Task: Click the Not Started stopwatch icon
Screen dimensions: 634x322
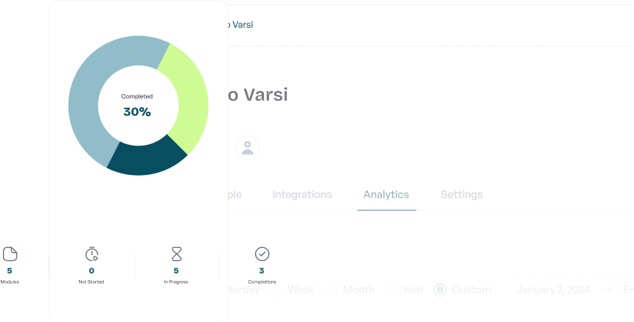Action: coord(91,254)
